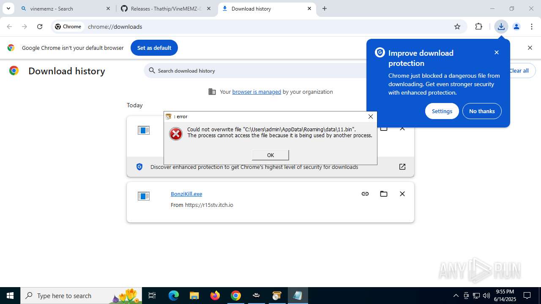The image size is (541, 304).
Task: Open the Extensions puzzle icon
Action: click(478, 27)
